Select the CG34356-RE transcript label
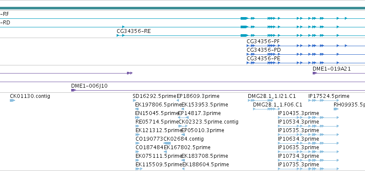 134,31
